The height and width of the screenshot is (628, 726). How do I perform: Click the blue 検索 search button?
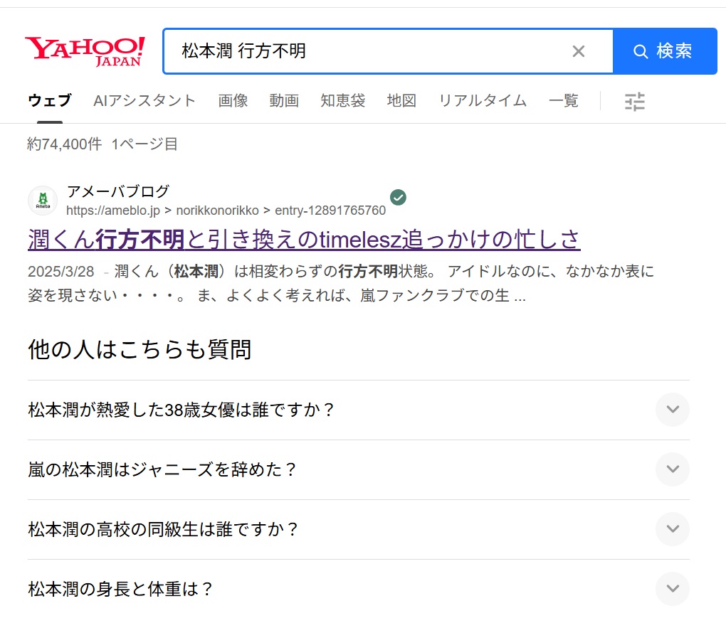(664, 51)
